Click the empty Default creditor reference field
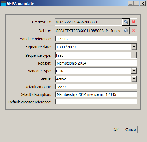 click(96, 102)
